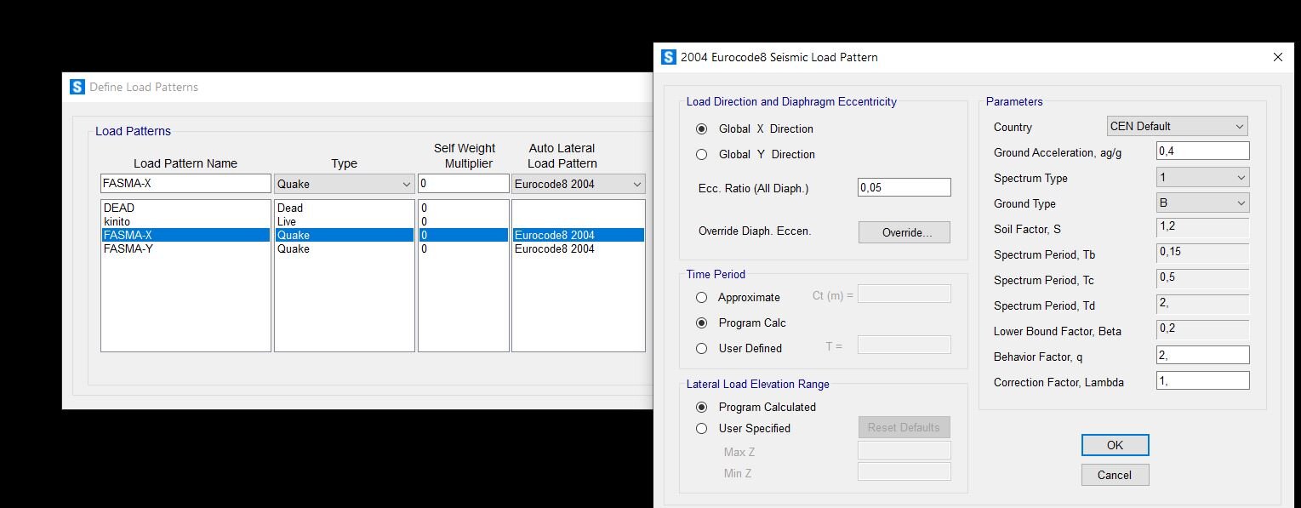Click the SAP2000 icon in Define Load Patterns title

click(x=77, y=87)
